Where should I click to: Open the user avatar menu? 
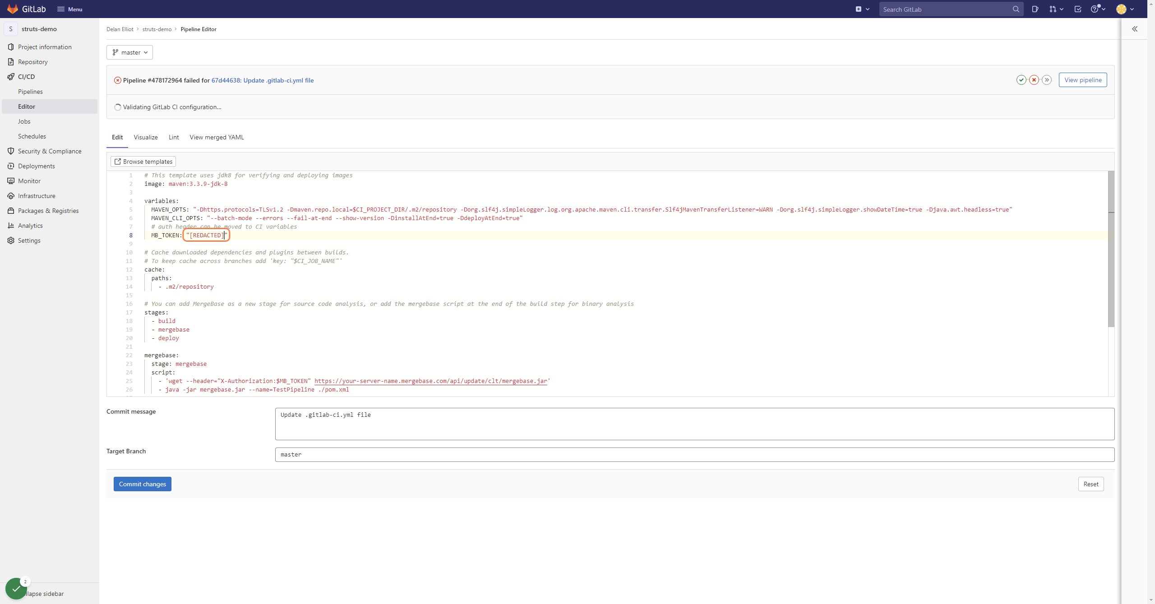tap(1125, 9)
